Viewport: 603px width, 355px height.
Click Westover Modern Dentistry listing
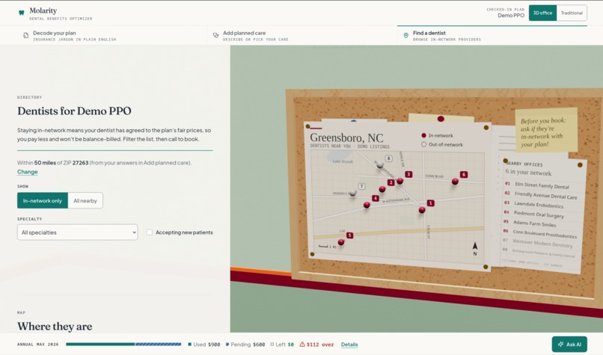tap(542, 243)
